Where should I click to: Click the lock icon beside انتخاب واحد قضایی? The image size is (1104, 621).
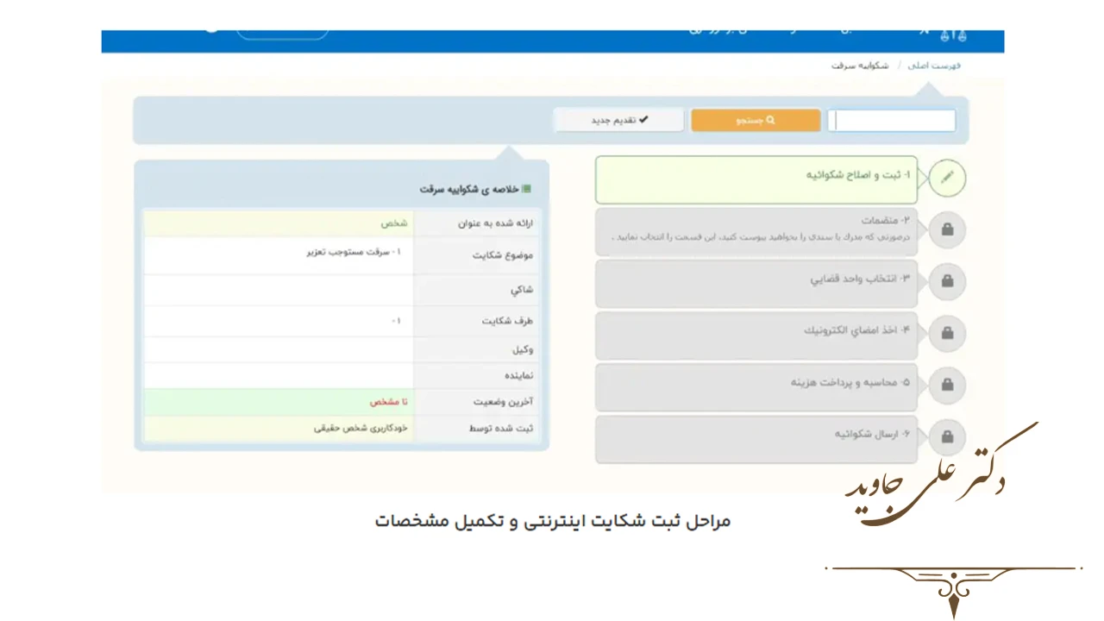pos(947,281)
